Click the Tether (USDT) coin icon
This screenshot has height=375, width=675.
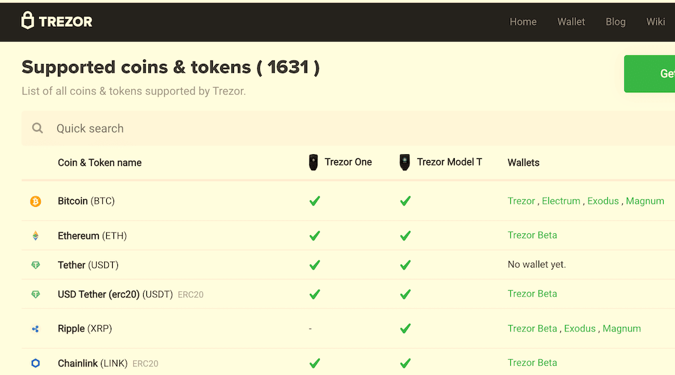[36, 265]
